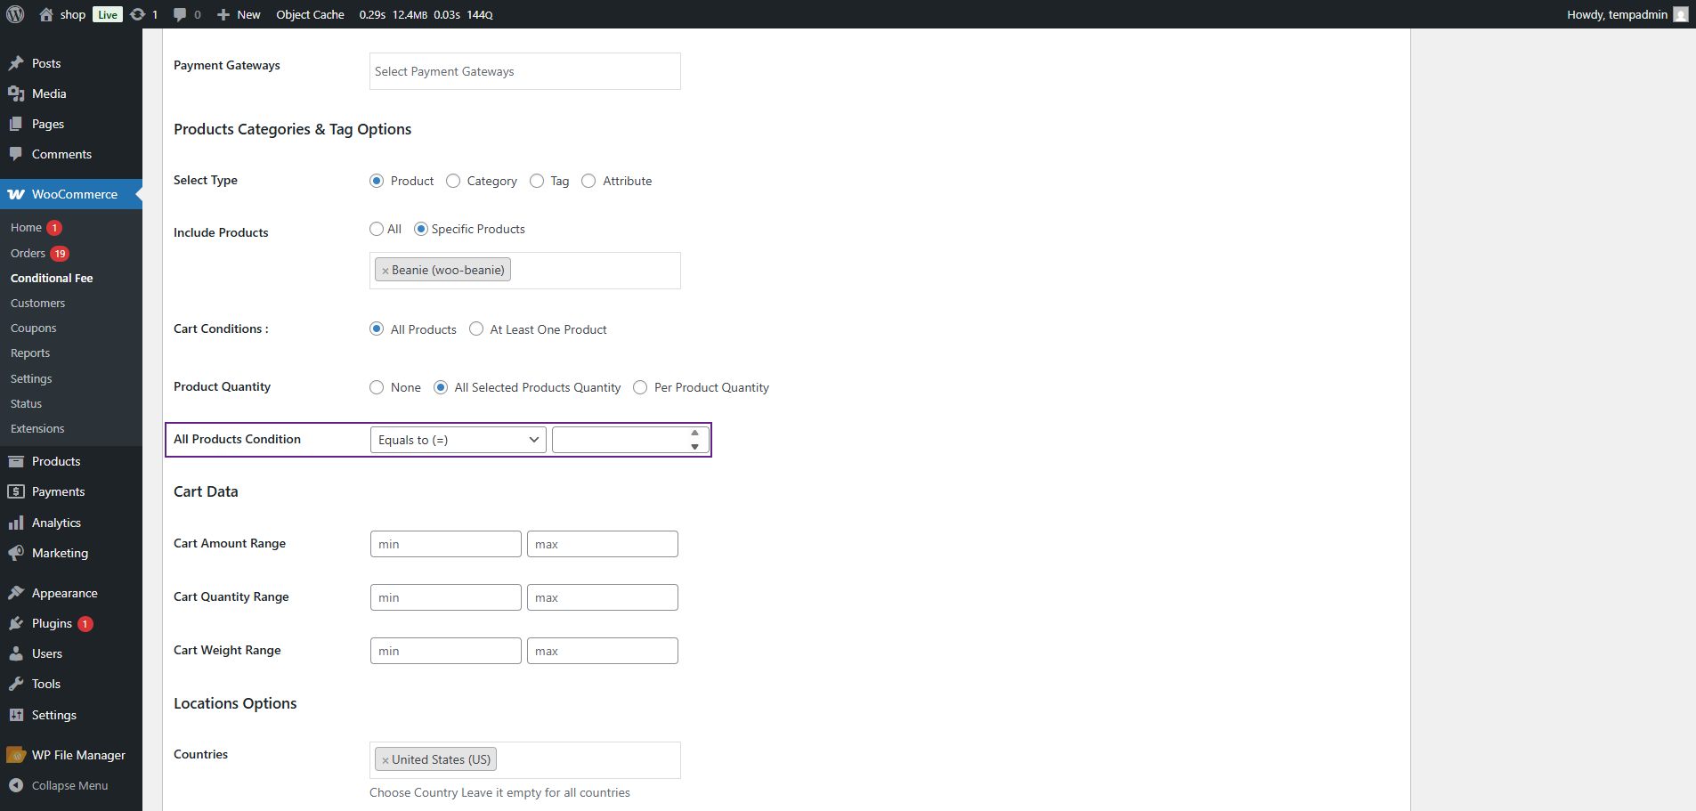Image resolution: width=1696 pixels, height=811 pixels.
Task: Open Select Payment Gateways dropdown
Action: click(x=525, y=71)
